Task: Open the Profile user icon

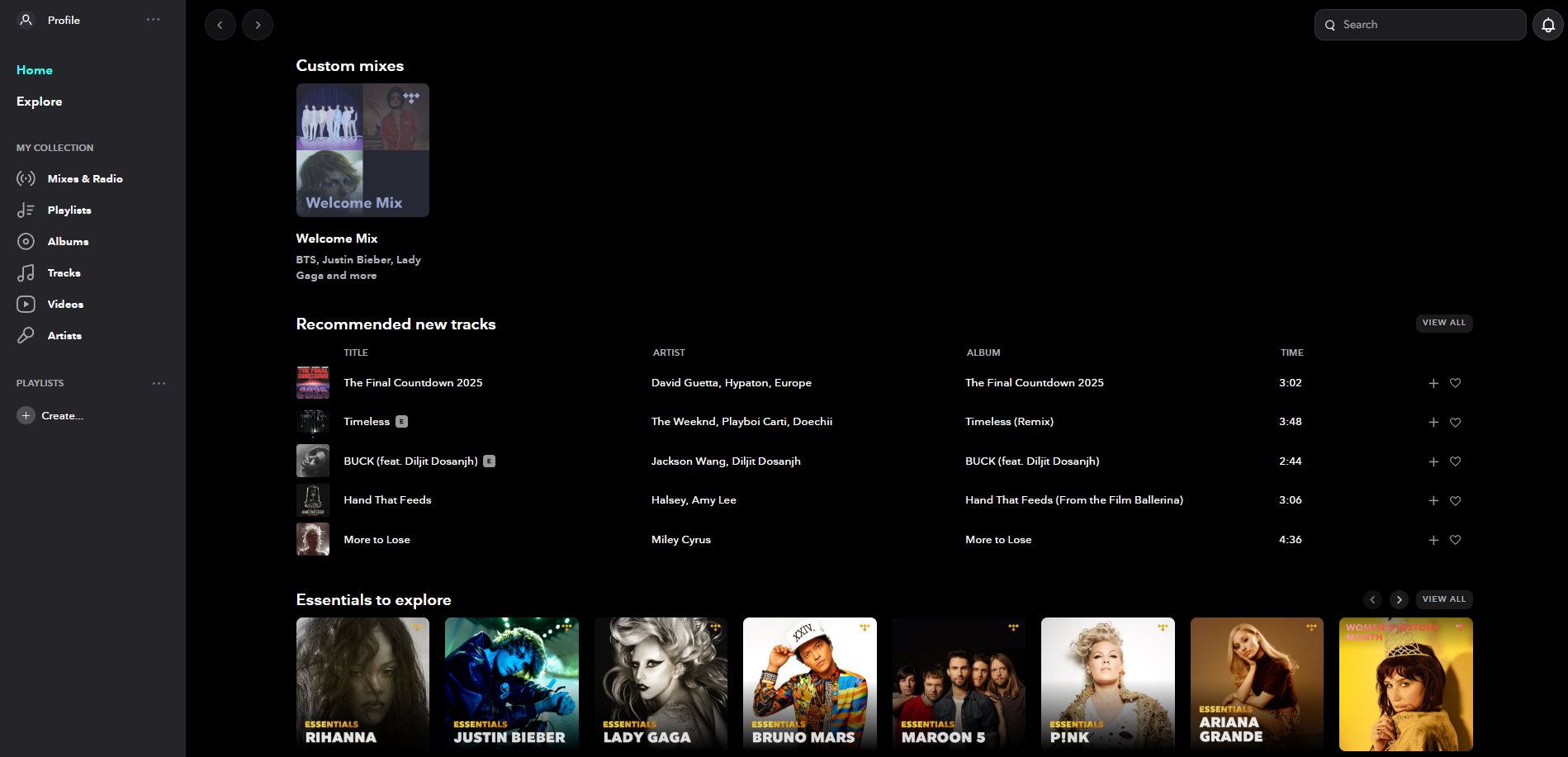Action: [x=26, y=20]
